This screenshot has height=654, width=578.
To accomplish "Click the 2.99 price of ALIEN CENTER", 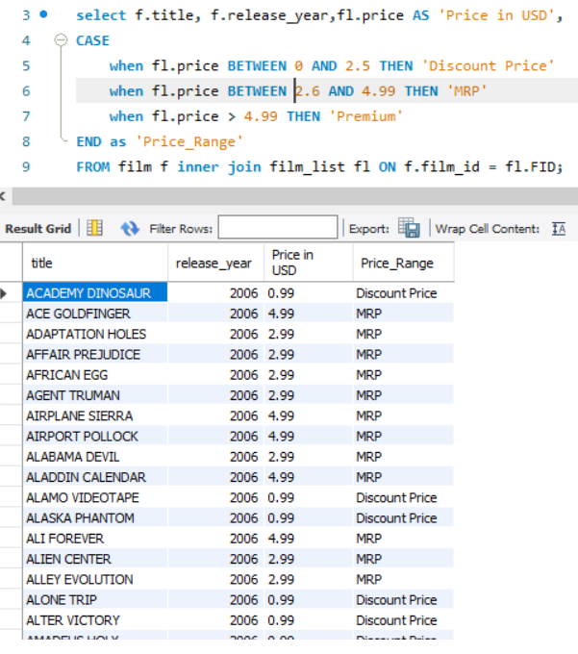I will pos(309,559).
